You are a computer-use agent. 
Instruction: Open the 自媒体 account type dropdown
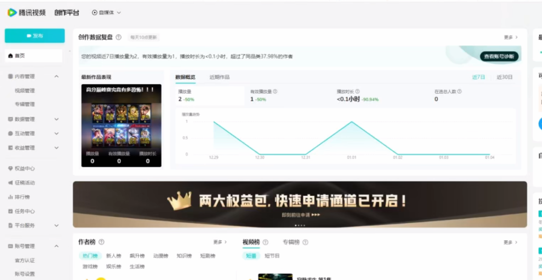pos(106,13)
